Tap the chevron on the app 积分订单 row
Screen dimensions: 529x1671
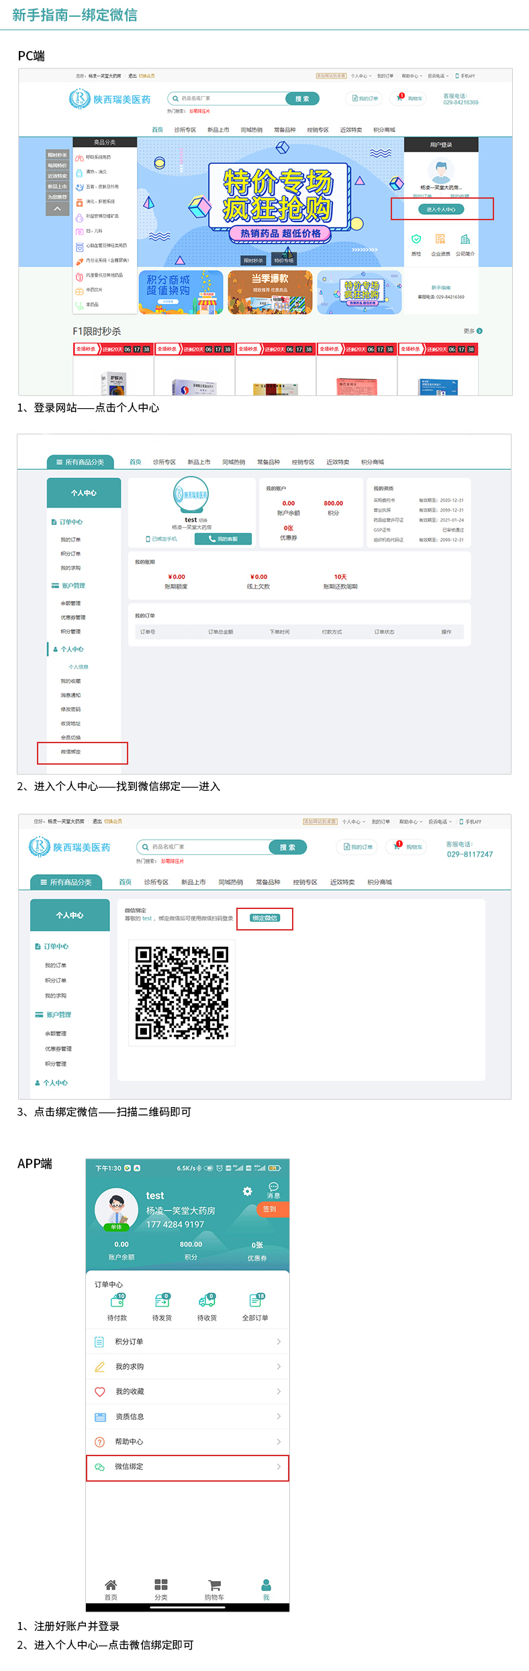pyautogui.click(x=279, y=1341)
